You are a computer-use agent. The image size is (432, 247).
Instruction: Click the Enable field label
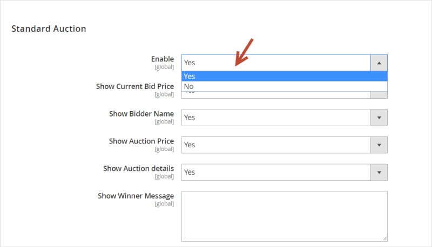[x=163, y=59]
